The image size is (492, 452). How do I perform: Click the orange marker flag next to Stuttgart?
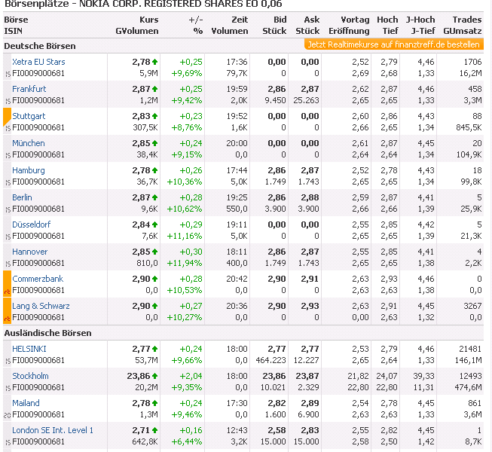tap(7, 116)
